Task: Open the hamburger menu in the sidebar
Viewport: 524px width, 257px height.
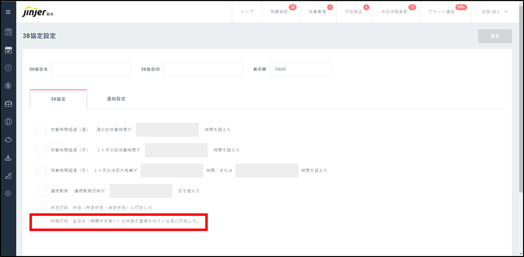Action: [8, 12]
